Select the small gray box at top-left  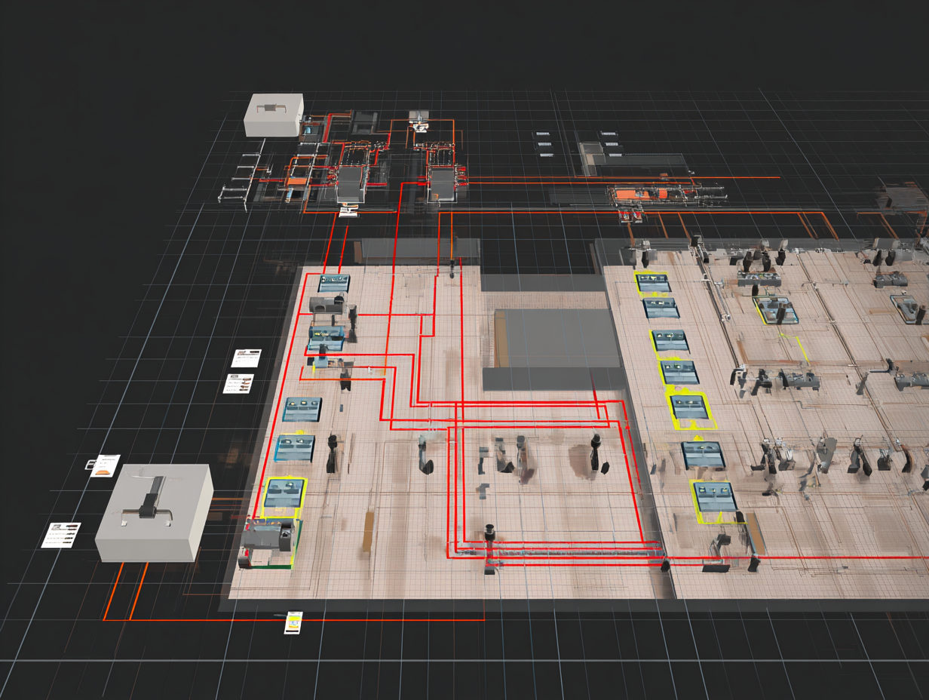tap(274, 115)
